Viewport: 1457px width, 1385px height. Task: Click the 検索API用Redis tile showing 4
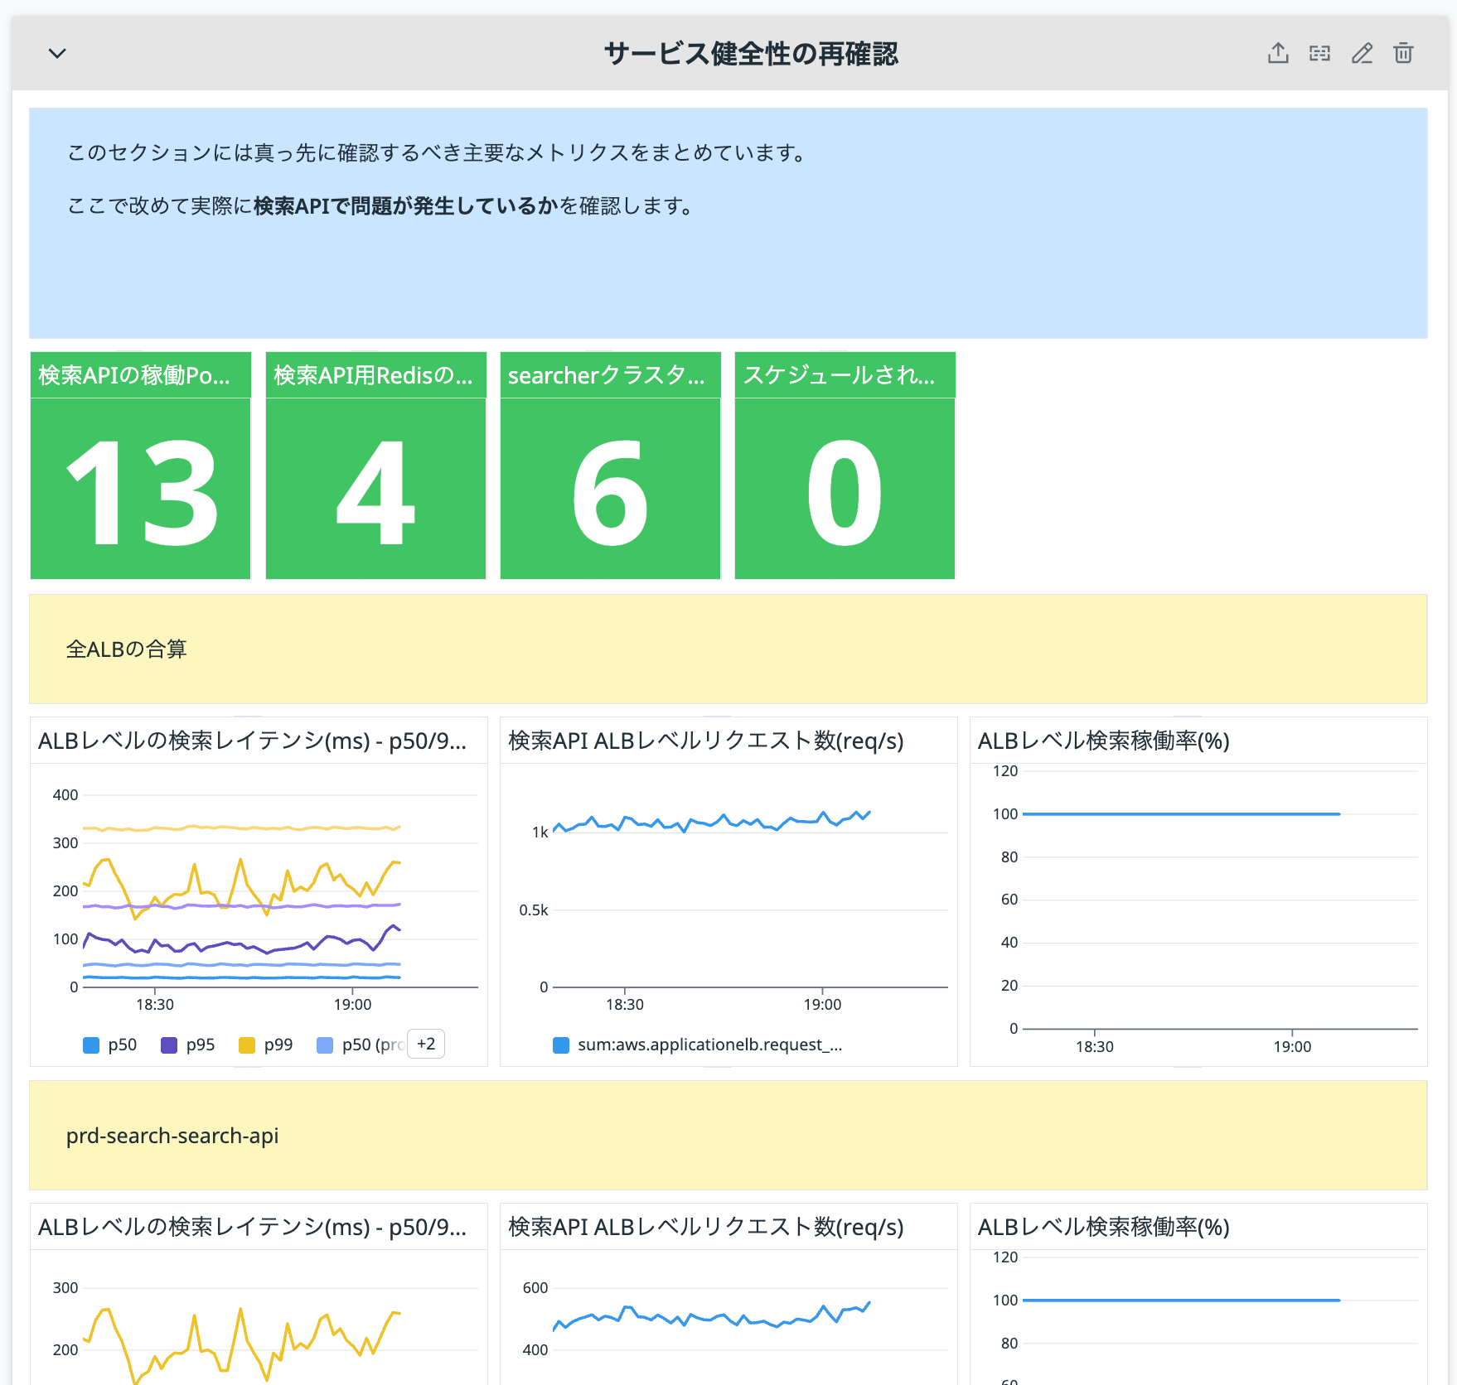click(x=375, y=485)
